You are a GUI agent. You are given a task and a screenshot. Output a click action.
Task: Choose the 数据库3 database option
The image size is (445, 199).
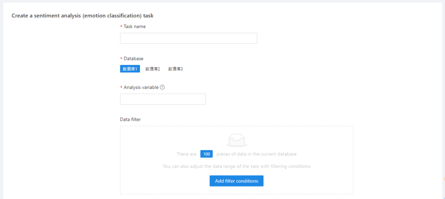coord(176,69)
